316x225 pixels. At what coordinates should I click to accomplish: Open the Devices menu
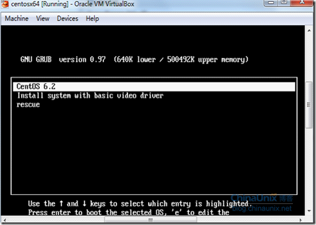coord(68,19)
